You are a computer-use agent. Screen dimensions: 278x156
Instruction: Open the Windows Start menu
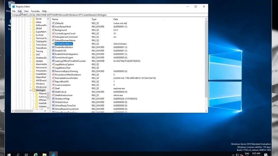[9, 155]
